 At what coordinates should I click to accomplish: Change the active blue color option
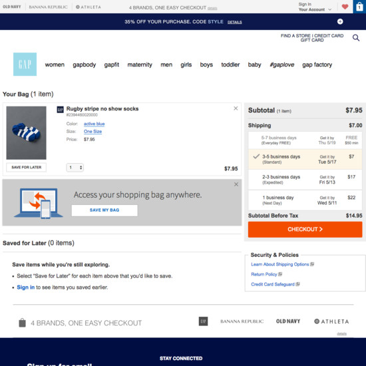pyautogui.click(x=94, y=124)
